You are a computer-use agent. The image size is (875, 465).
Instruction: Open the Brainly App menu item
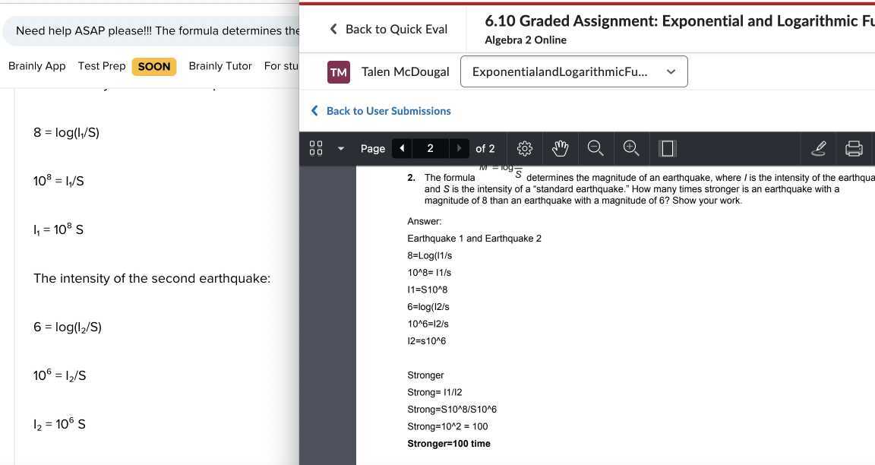tap(36, 65)
